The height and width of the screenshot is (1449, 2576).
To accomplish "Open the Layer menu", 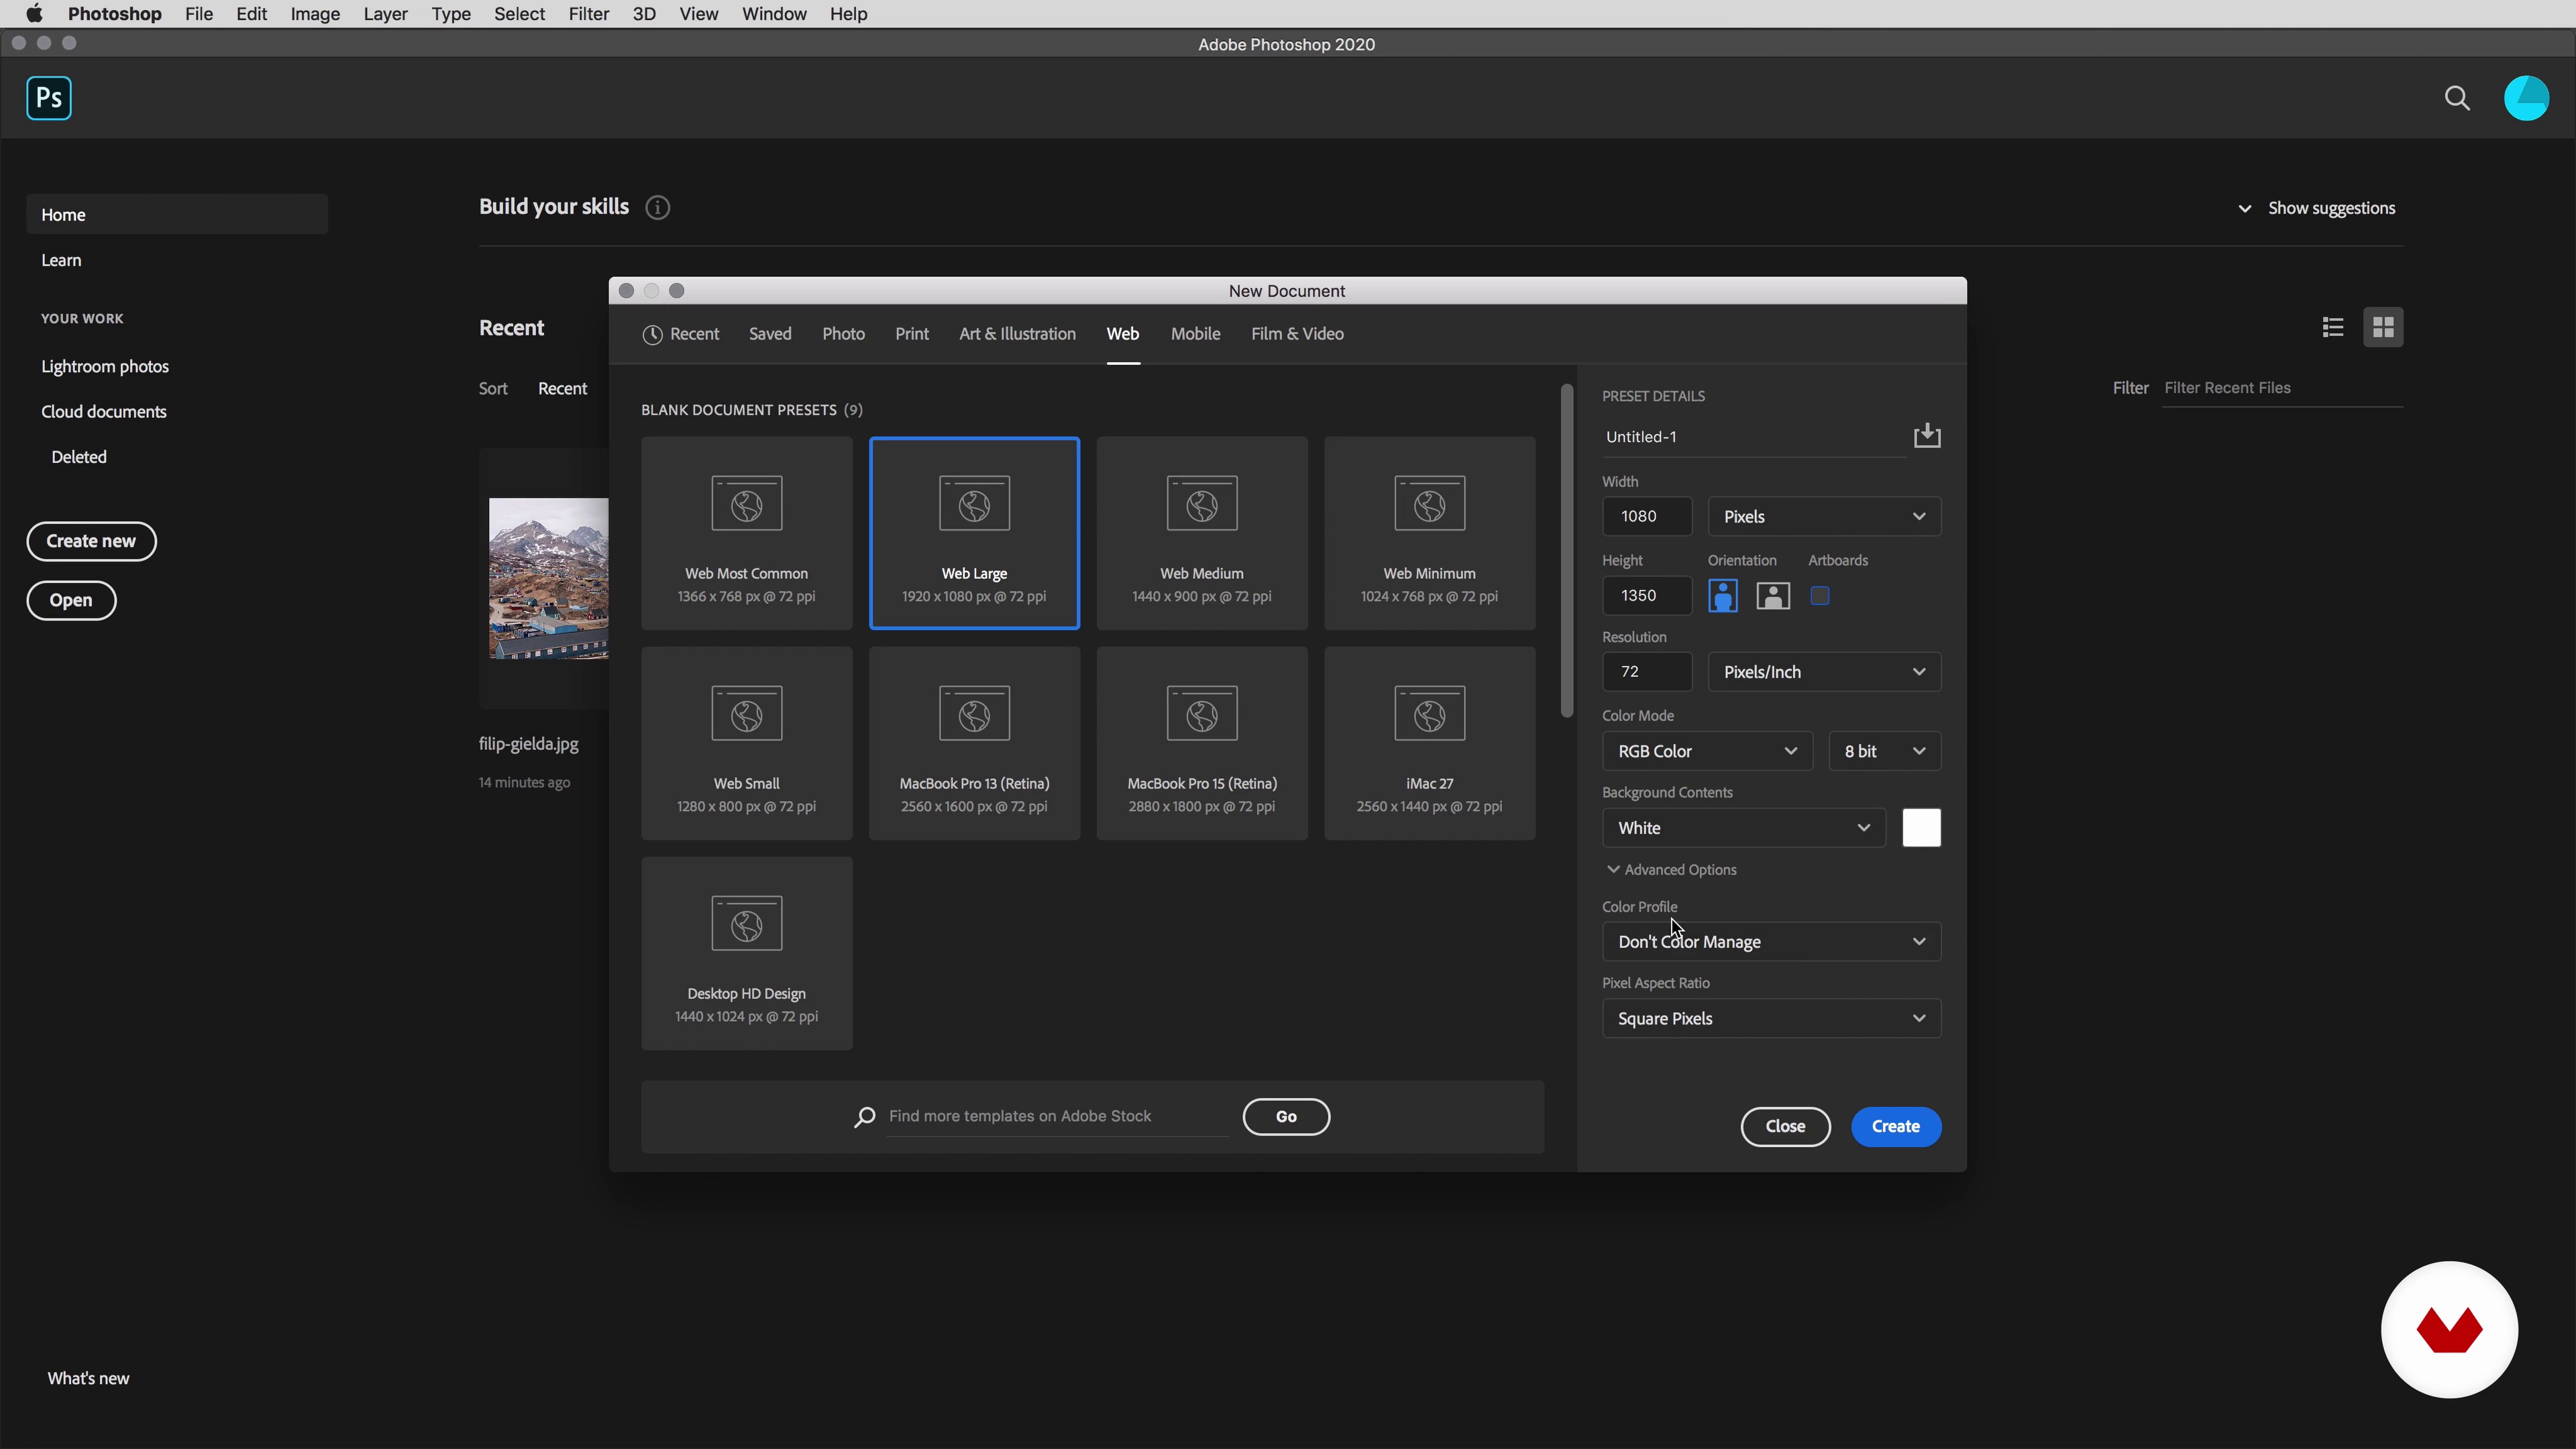I will coord(385,14).
